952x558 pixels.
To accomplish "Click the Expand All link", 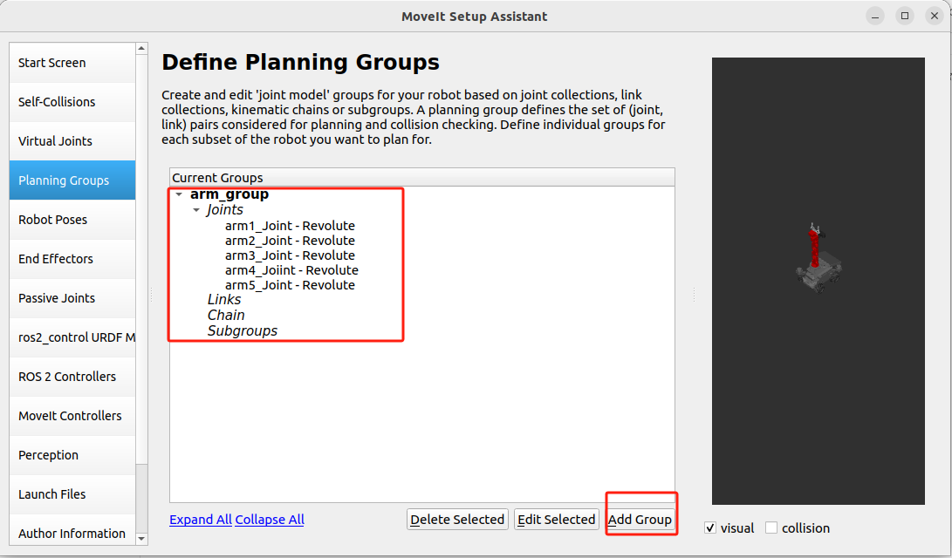I will tap(201, 520).
